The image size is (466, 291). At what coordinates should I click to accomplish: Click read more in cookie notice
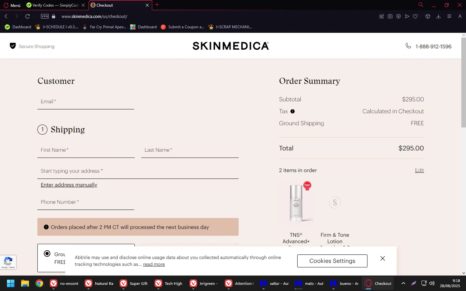[154, 264]
